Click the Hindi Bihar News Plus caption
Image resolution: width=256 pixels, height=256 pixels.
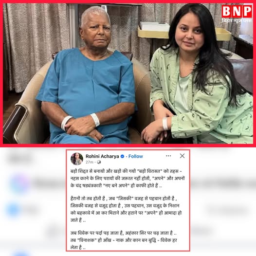coord(237,21)
